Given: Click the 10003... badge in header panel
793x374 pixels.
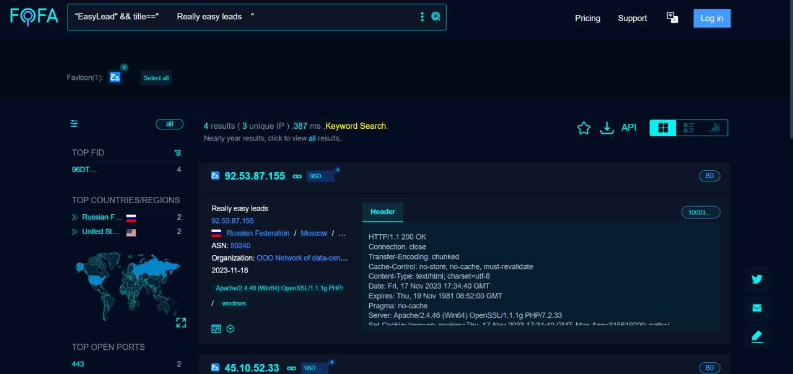Looking at the screenshot, I should 701,212.
